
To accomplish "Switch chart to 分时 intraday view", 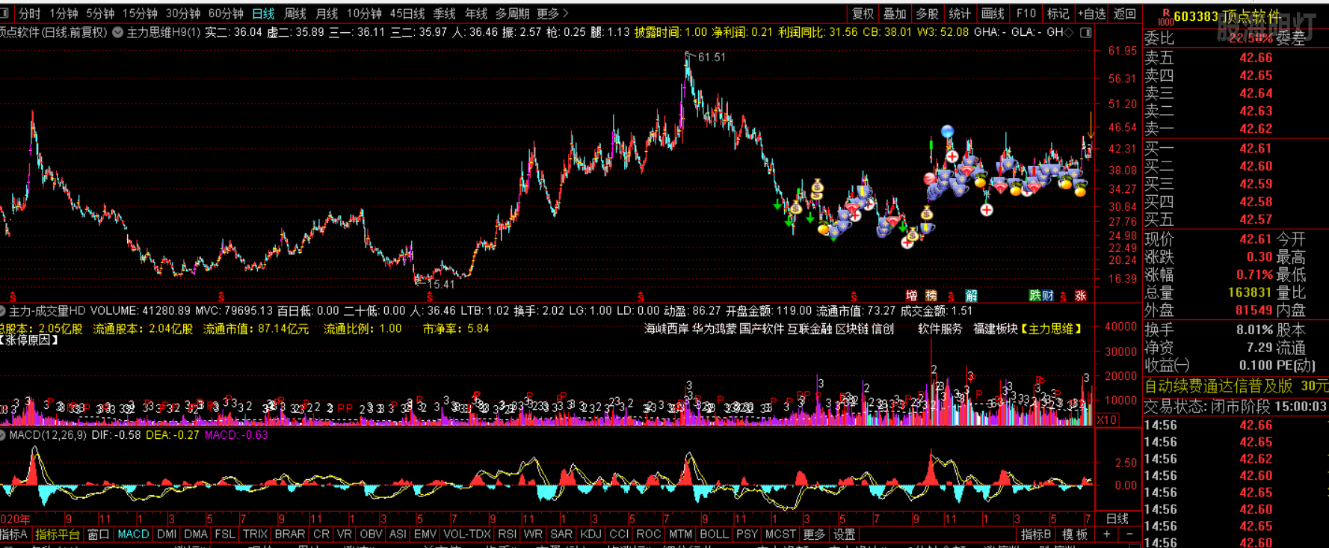I will pyautogui.click(x=30, y=13).
